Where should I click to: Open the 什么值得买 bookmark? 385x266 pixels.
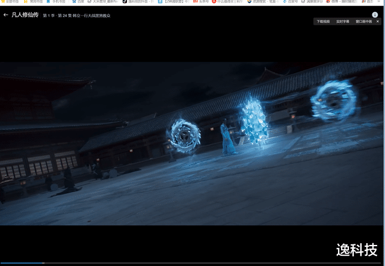pos(227,1)
